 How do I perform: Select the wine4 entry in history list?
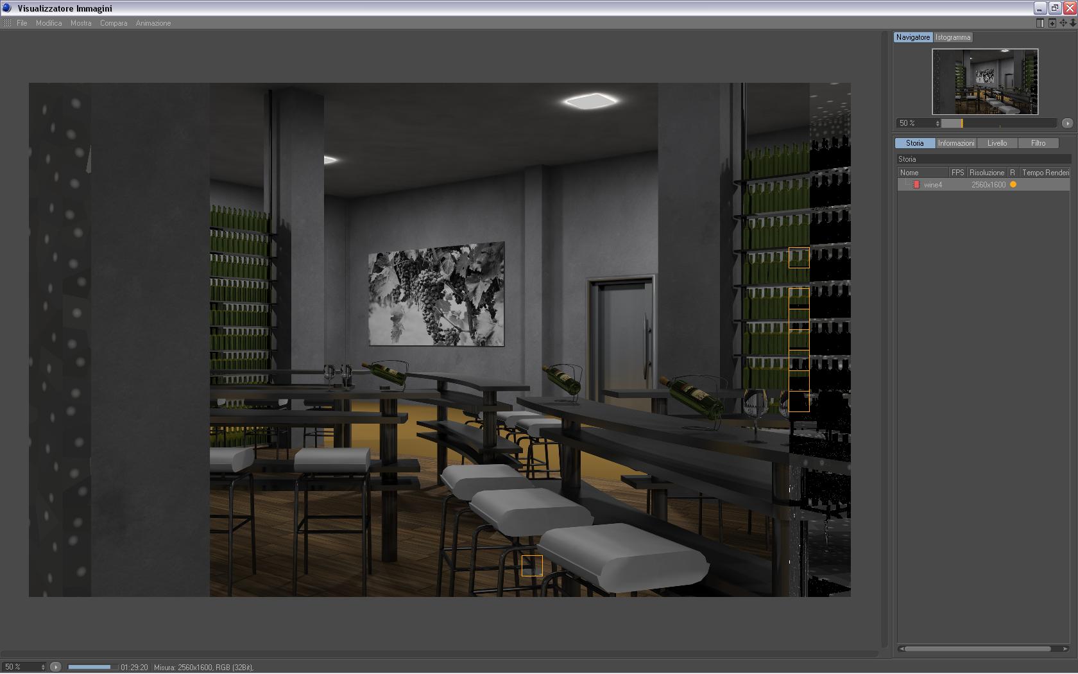click(984, 185)
